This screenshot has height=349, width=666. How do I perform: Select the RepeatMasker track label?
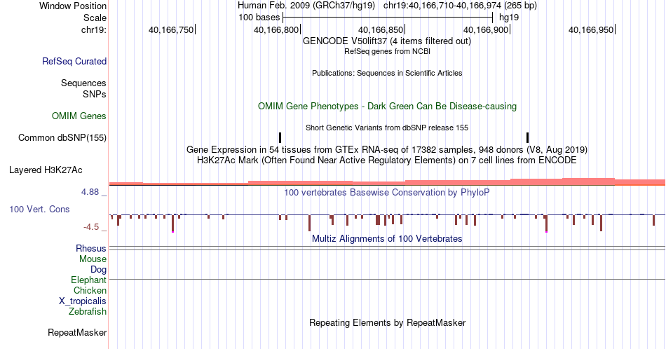click(77, 332)
